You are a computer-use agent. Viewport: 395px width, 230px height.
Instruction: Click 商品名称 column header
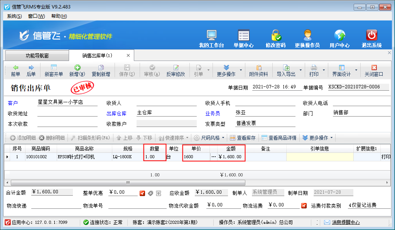(x=84, y=149)
